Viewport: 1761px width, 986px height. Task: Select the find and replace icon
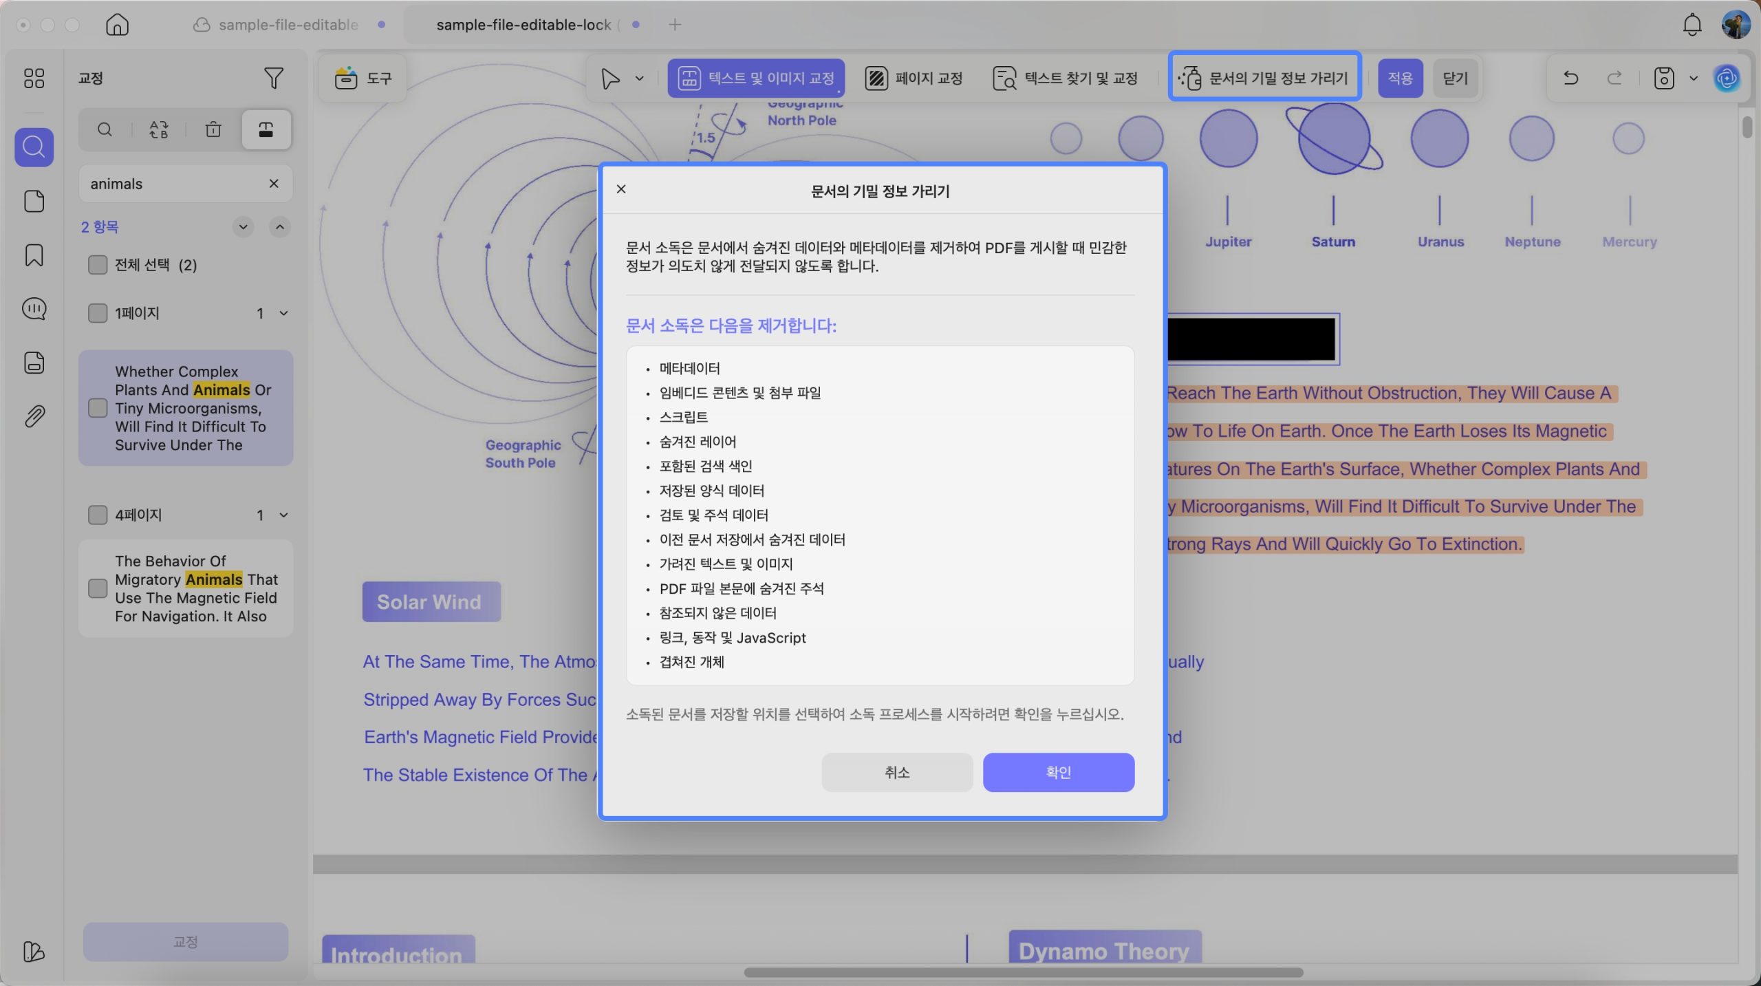tap(159, 129)
